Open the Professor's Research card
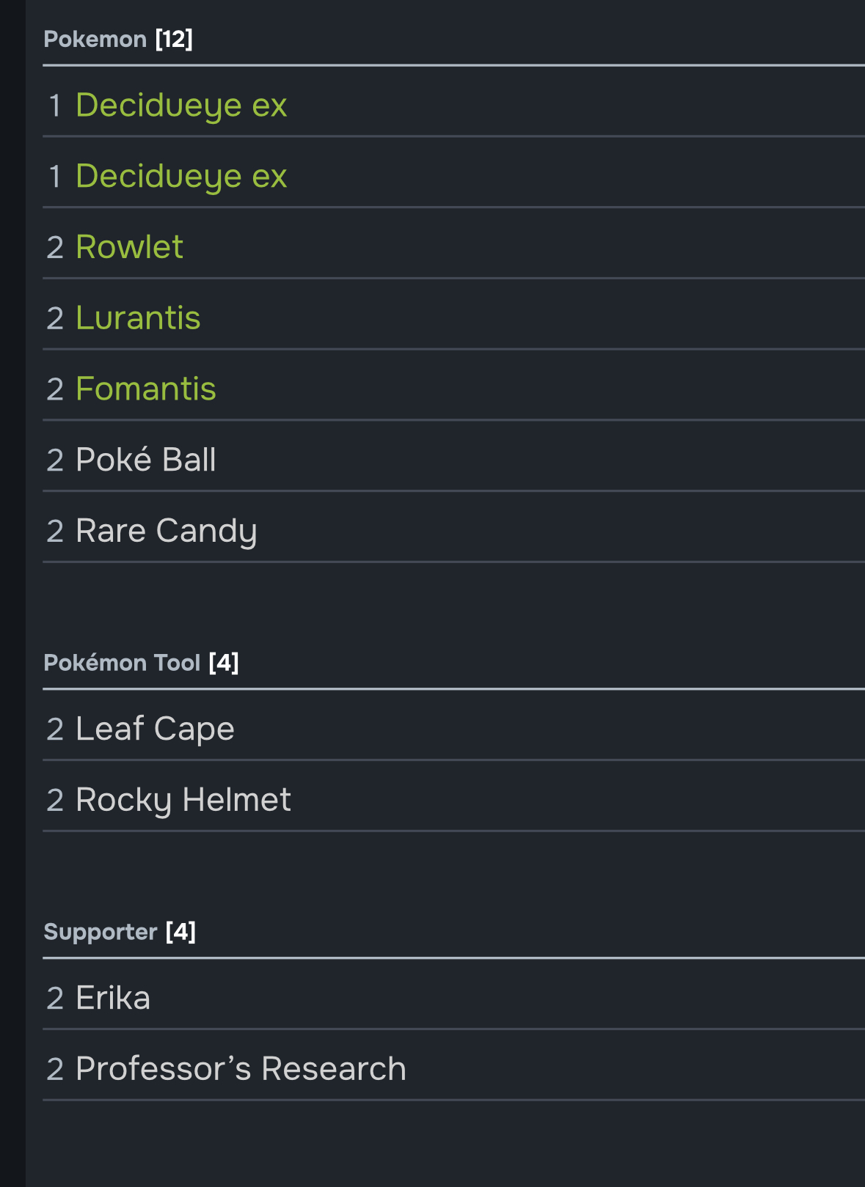Viewport: 865px width, 1187px height. click(241, 1069)
